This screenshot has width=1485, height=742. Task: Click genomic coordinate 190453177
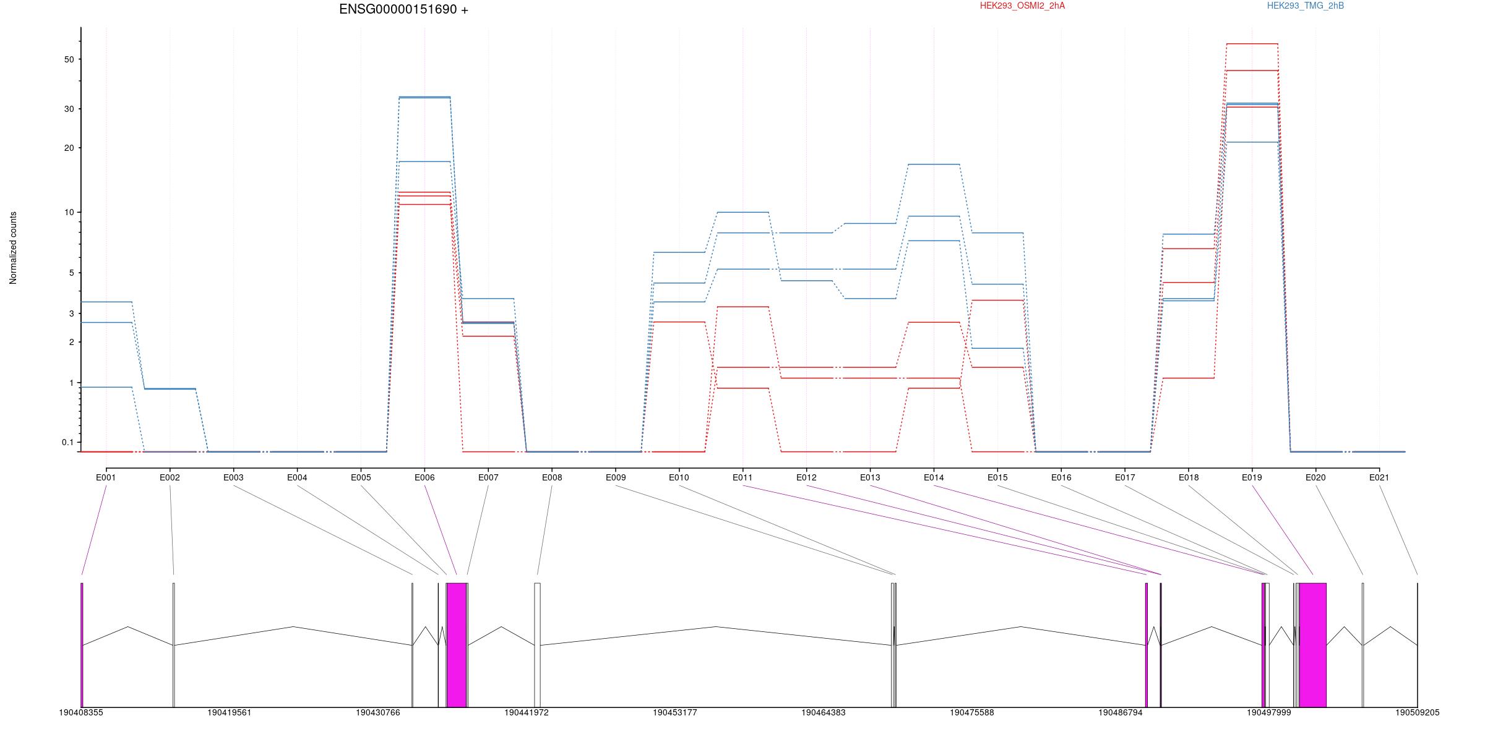pyautogui.click(x=675, y=712)
